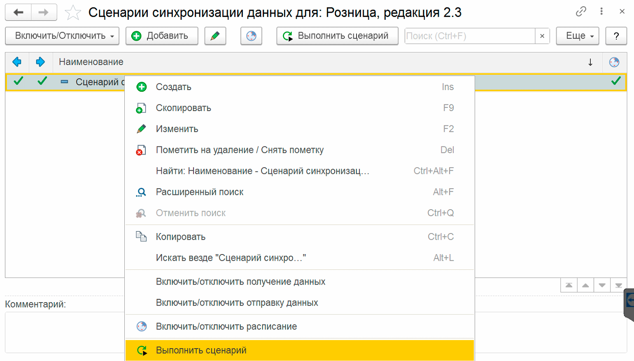Run Выполнить сценарий from the context menu
This screenshot has width=634, height=361.
pyautogui.click(x=300, y=350)
